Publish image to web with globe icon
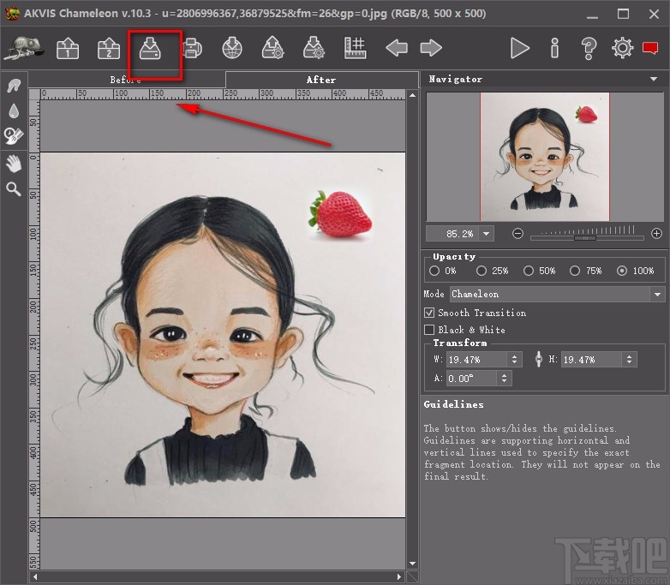 232,48
